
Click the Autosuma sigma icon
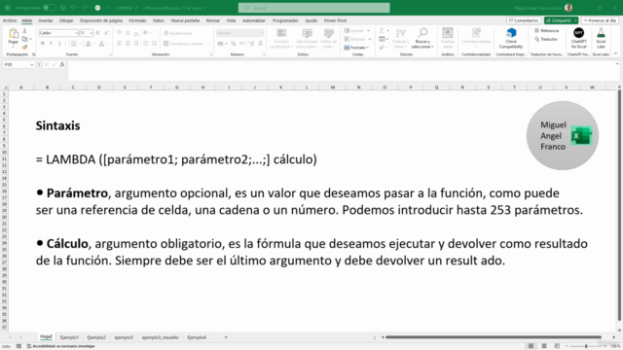tap(382, 30)
